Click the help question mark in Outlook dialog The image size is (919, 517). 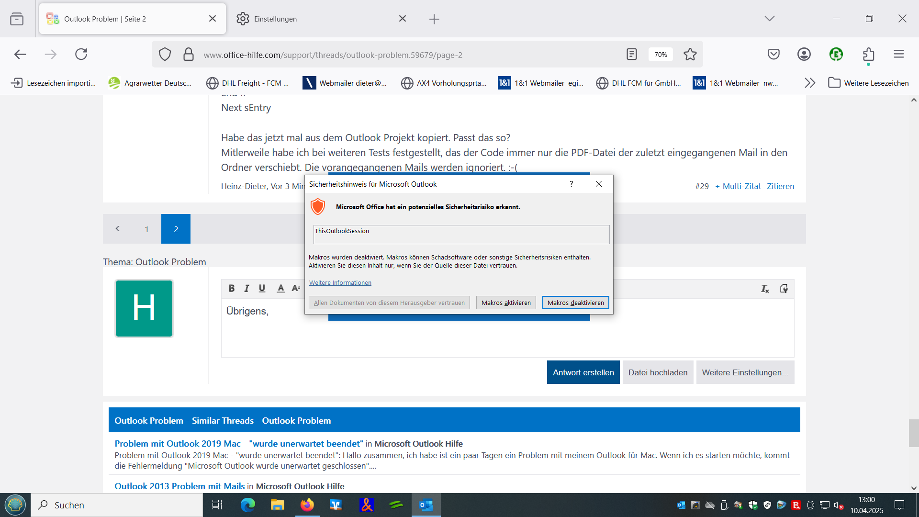click(571, 184)
